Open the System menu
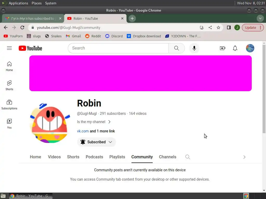 [51, 3]
